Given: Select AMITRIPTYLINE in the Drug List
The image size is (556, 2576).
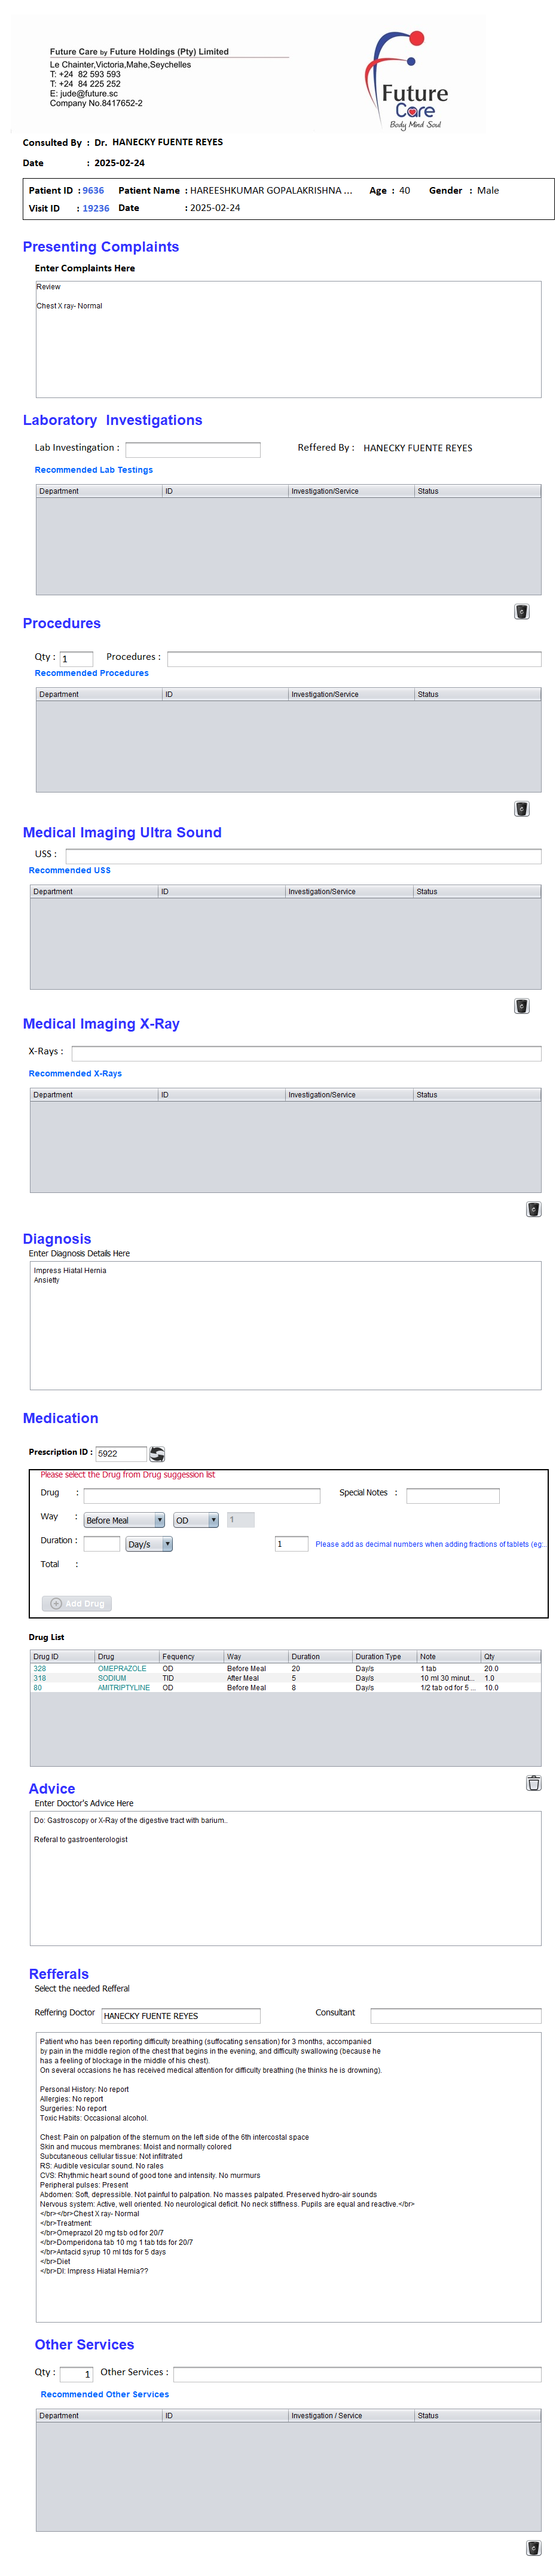Looking at the screenshot, I should point(124,1687).
